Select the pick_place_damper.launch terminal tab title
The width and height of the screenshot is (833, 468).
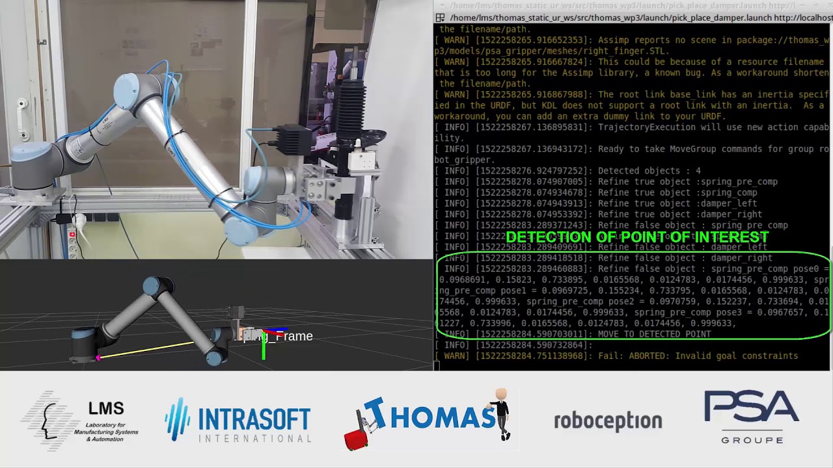click(641, 18)
